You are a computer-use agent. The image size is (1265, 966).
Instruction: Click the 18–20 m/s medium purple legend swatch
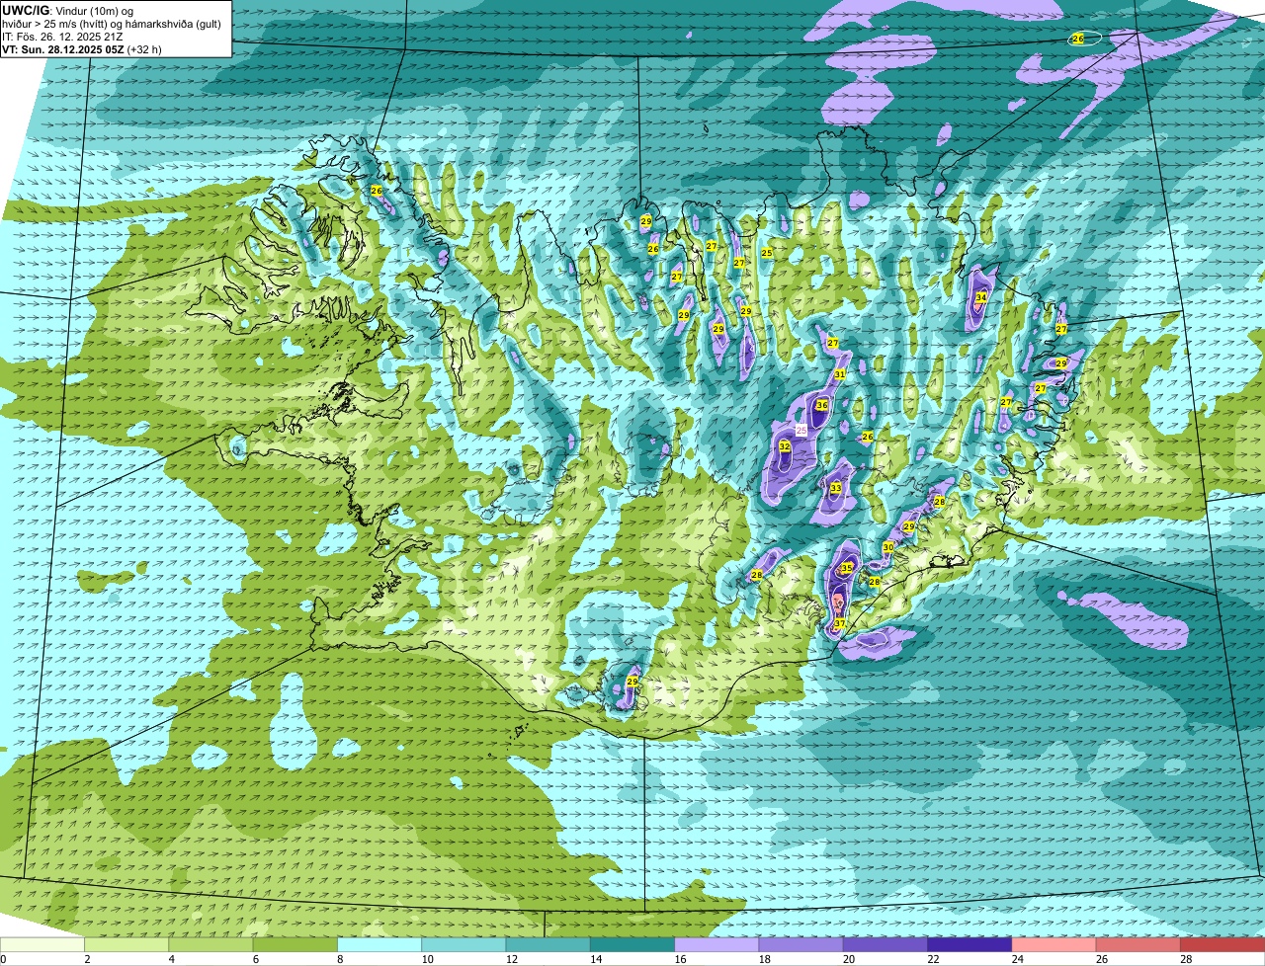(x=801, y=944)
